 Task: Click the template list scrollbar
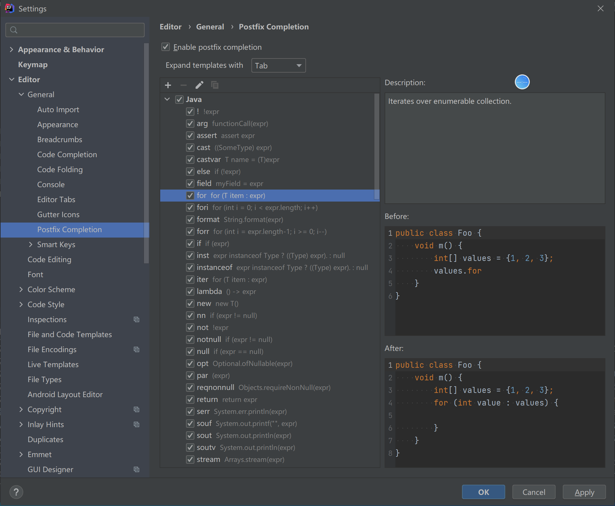coord(377,146)
